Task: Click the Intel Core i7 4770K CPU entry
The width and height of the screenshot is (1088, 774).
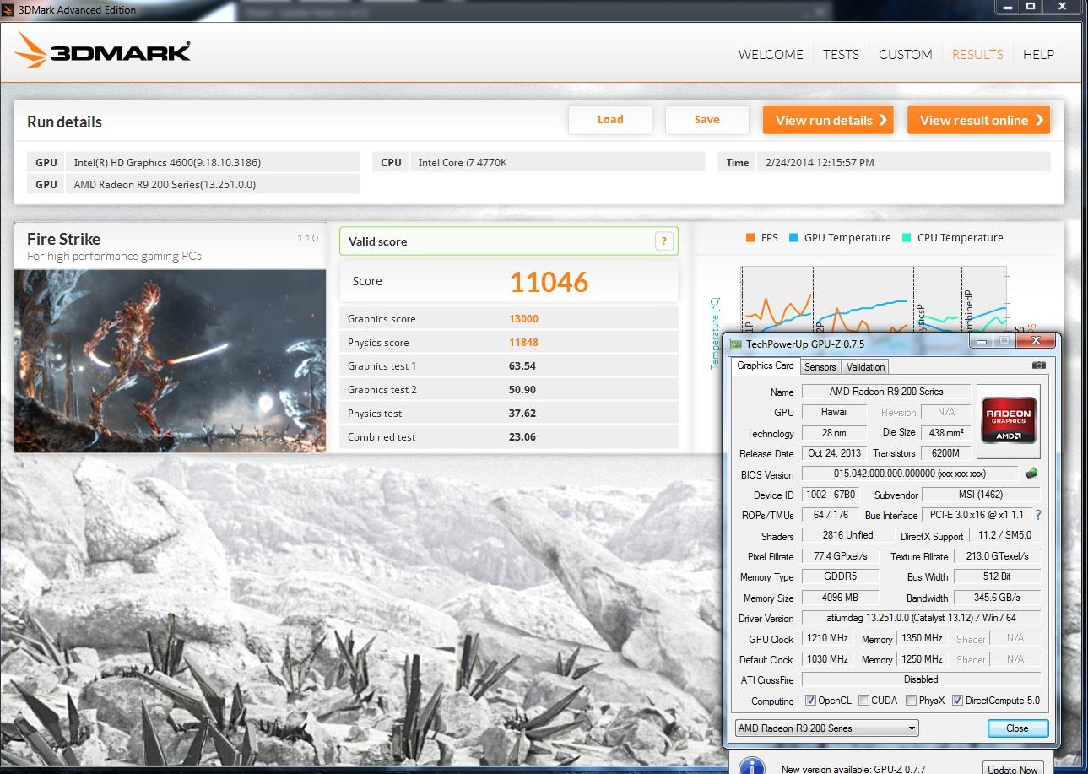Action: pos(557,162)
